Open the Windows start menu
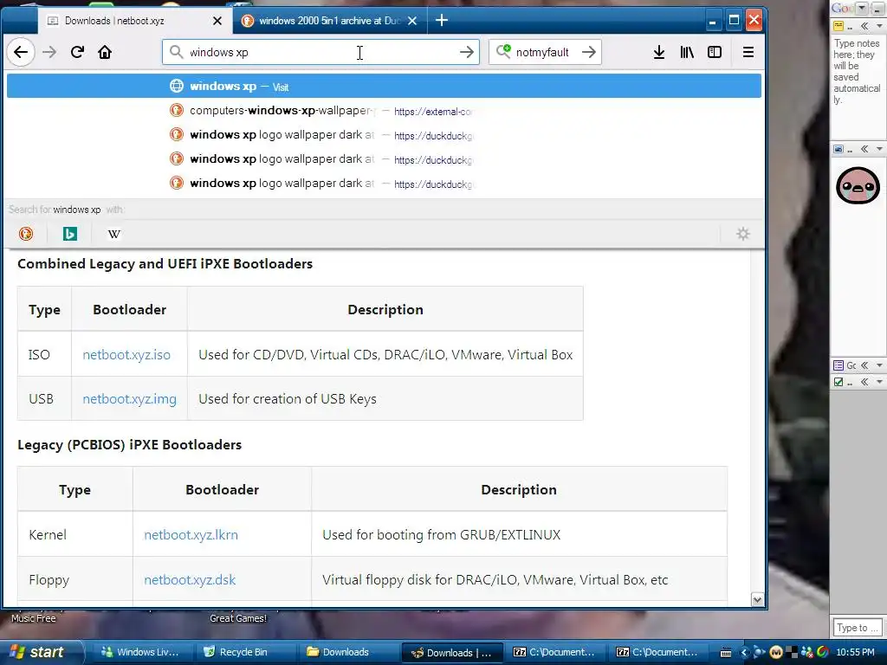Image resolution: width=887 pixels, height=665 pixels. [x=41, y=652]
